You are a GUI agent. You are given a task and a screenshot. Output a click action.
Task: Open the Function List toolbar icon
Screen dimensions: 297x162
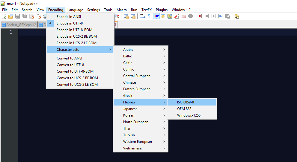pyautogui.click(x=177, y=16)
